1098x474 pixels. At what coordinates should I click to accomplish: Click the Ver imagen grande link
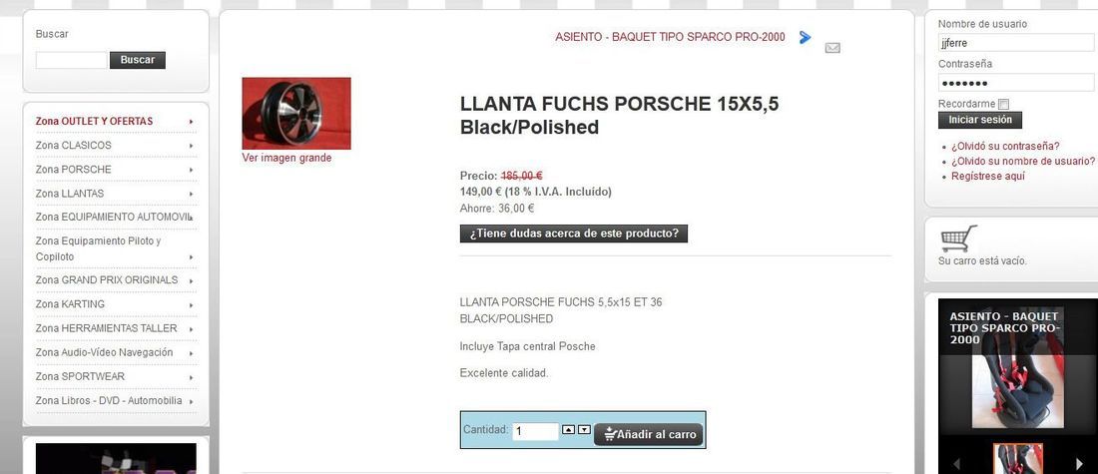pos(286,158)
